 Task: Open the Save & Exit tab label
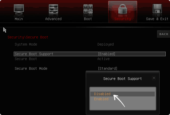(157, 19)
